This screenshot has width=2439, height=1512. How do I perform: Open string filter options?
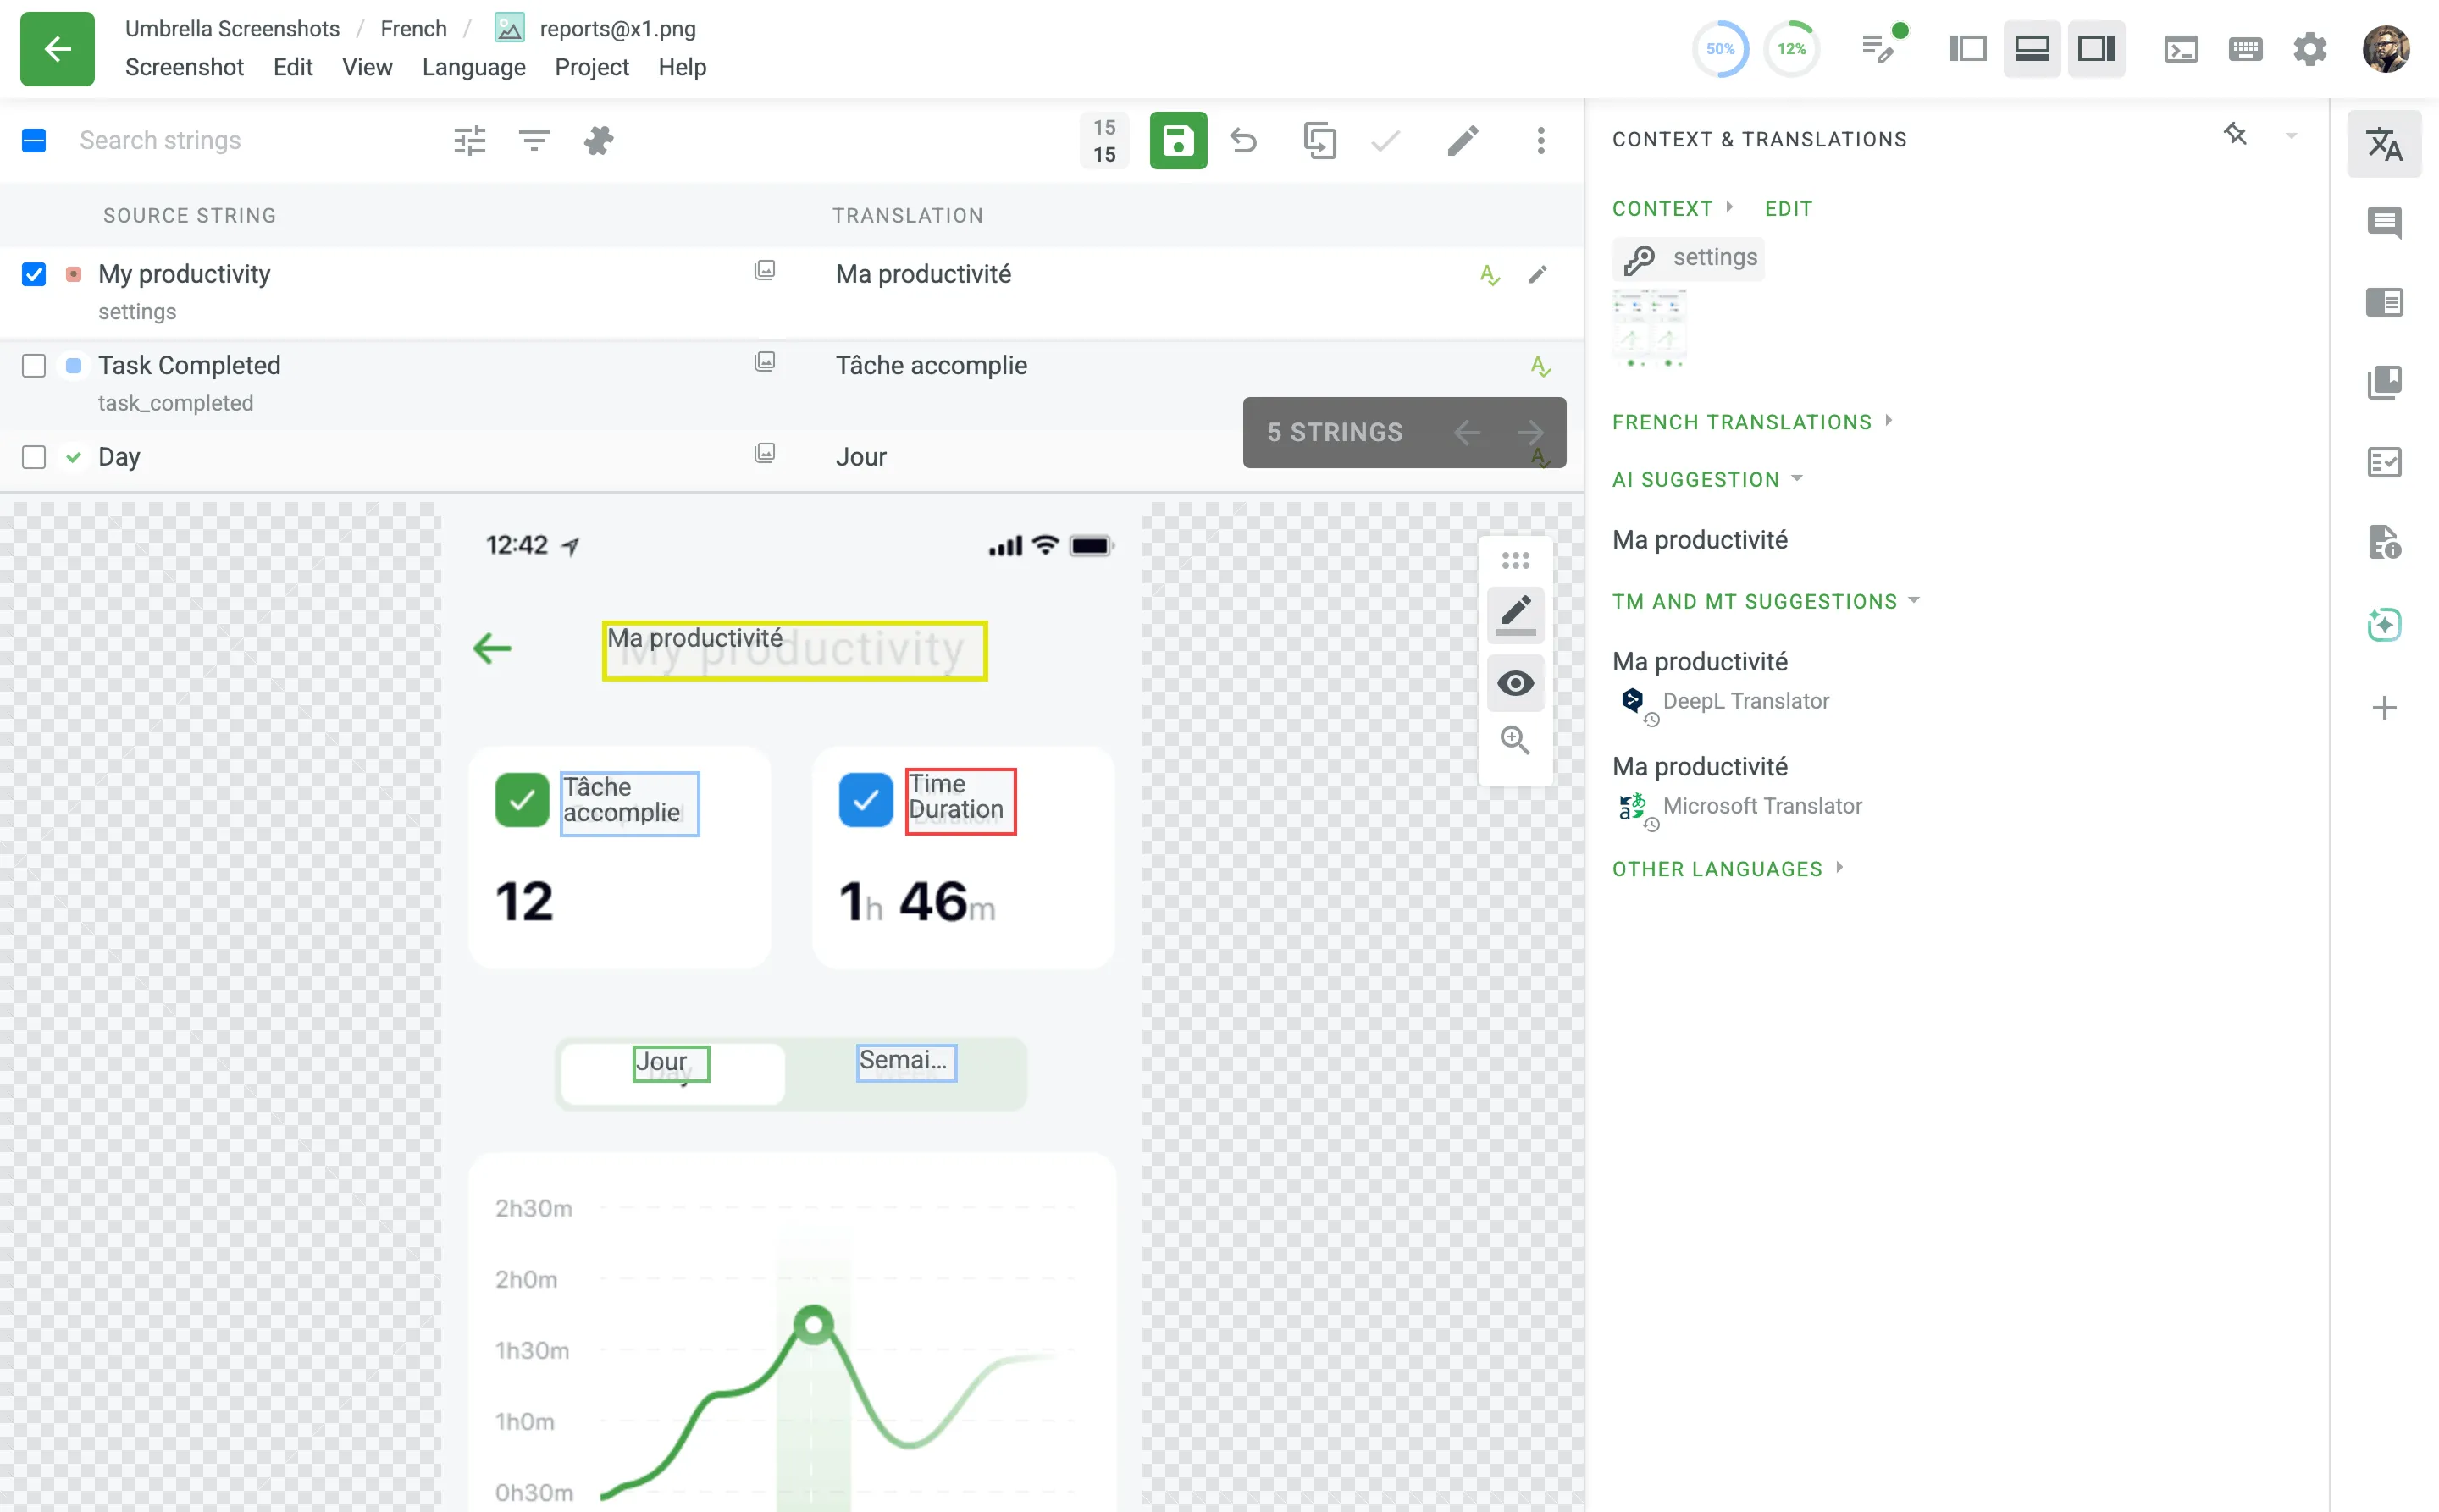click(x=534, y=140)
